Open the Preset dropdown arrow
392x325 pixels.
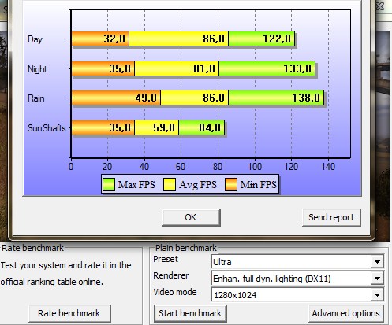point(377,262)
